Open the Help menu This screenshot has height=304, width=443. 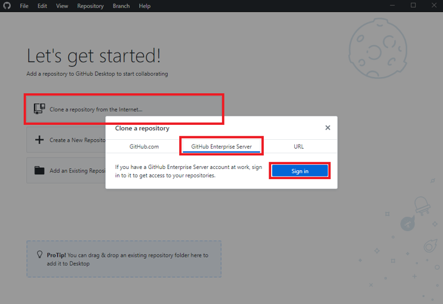tap(144, 6)
